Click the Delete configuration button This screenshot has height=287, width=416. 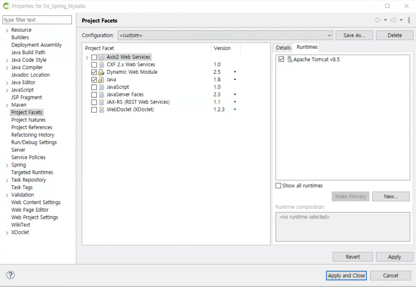(395, 35)
